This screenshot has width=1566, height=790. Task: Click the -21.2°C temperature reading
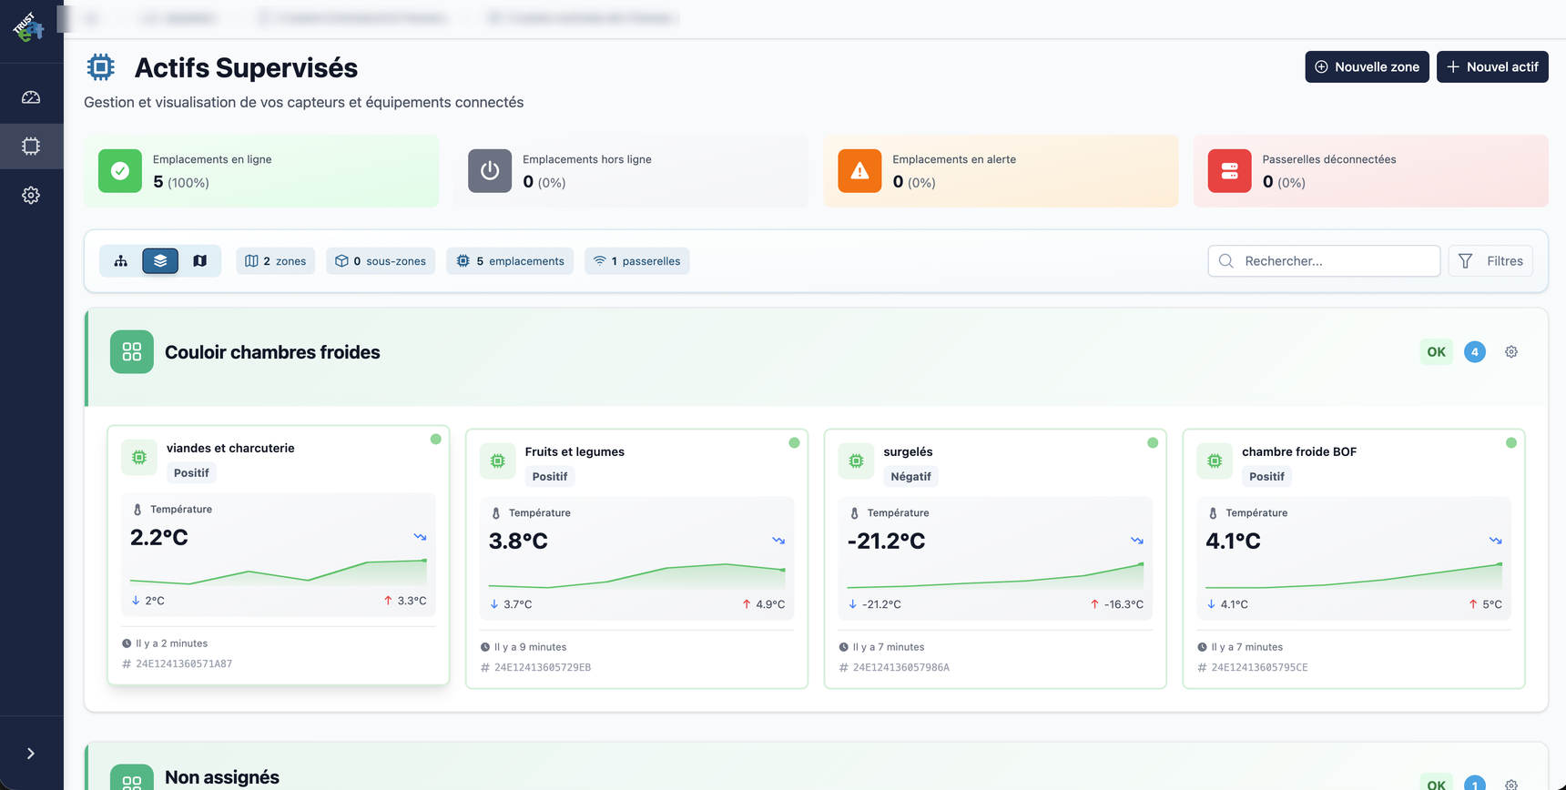(886, 542)
